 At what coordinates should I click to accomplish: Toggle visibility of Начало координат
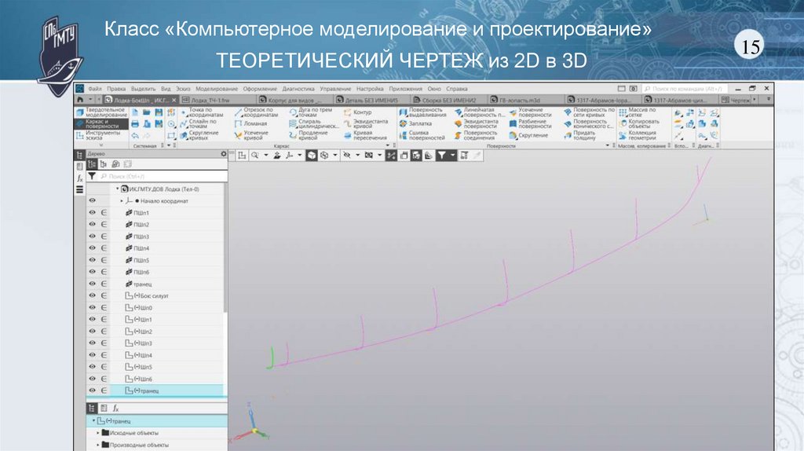pyautogui.click(x=93, y=200)
